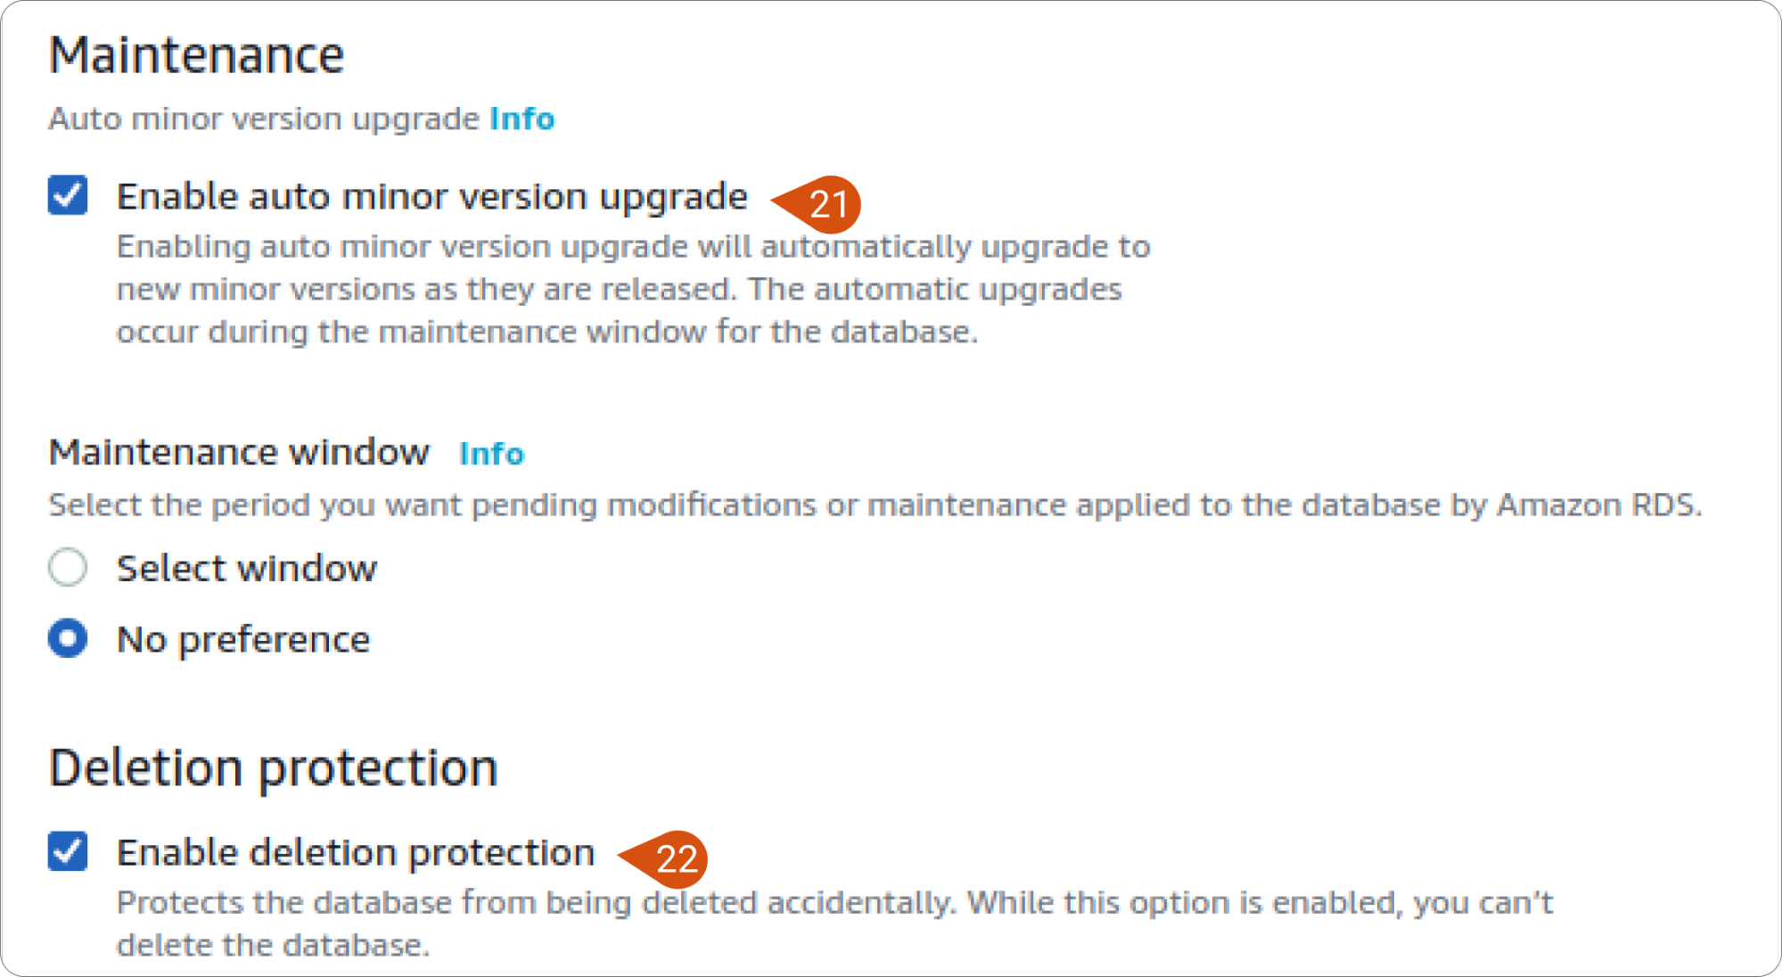
Task: Click the maintenance period description sentence
Action: tap(875, 505)
